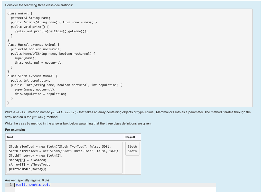Select the line number gutter showing '1'
This screenshot has width=263, height=192.
point(10,185)
